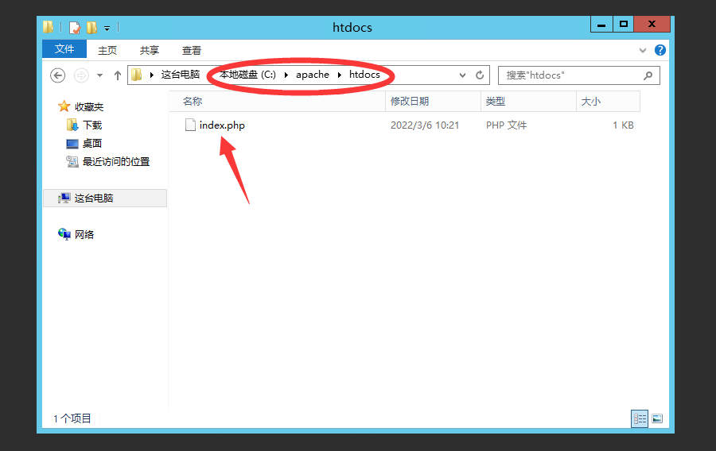Image resolution: width=716 pixels, height=451 pixels.
Task: Expand the chevron before 这台电脑 breadcrumb
Action: 152,75
